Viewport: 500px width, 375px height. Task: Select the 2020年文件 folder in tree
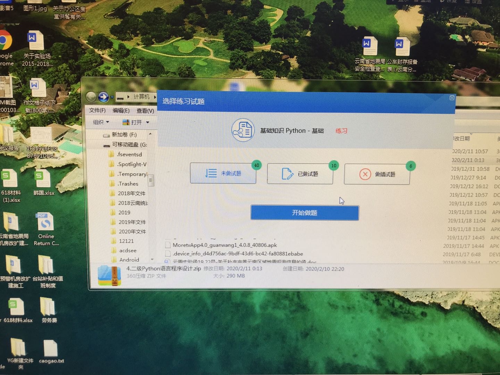pyautogui.click(x=128, y=231)
